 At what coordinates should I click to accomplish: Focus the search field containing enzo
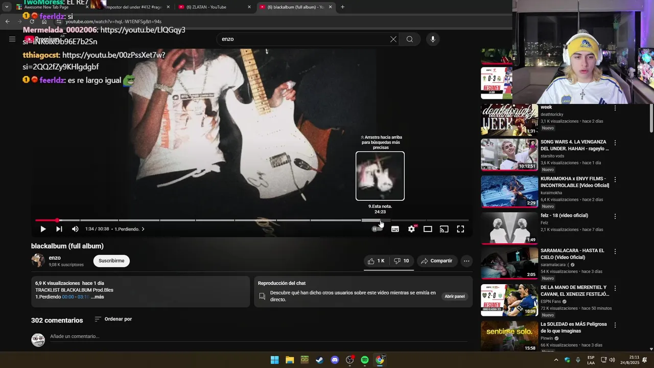click(x=304, y=39)
